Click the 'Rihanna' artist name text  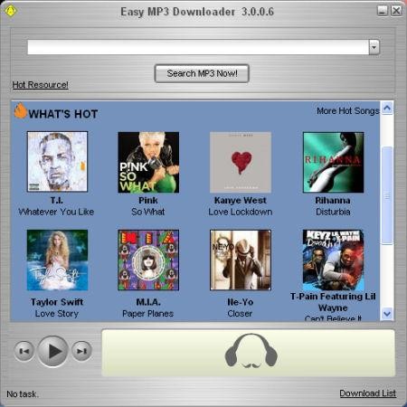[x=333, y=201]
